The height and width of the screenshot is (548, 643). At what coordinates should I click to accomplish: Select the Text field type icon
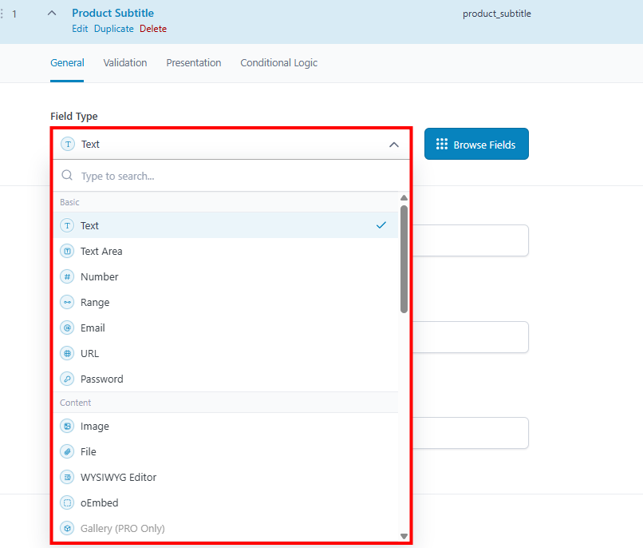pyautogui.click(x=67, y=225)
